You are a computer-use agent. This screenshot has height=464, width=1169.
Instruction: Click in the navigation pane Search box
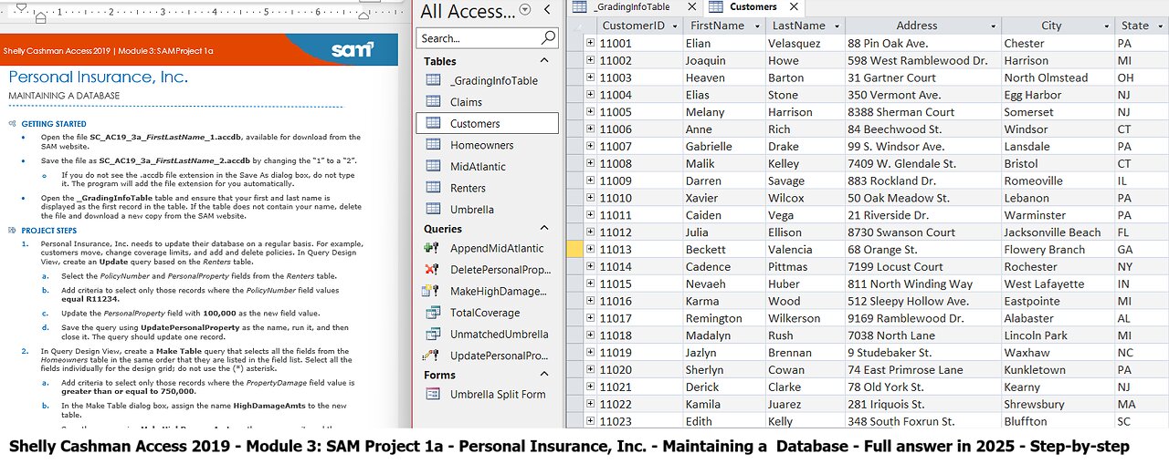(478, 38)
